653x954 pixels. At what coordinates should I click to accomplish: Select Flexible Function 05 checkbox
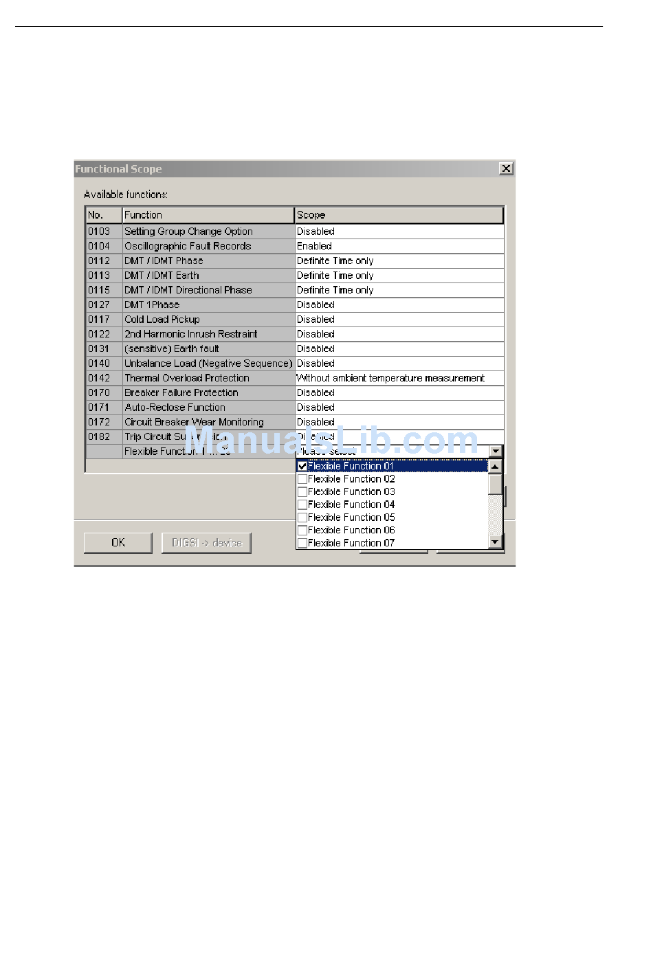click(x=302, y=518)
